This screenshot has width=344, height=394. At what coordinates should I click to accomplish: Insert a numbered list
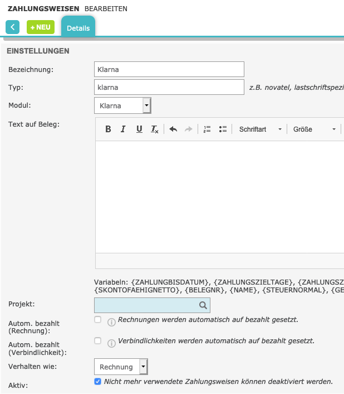point(207,129)
